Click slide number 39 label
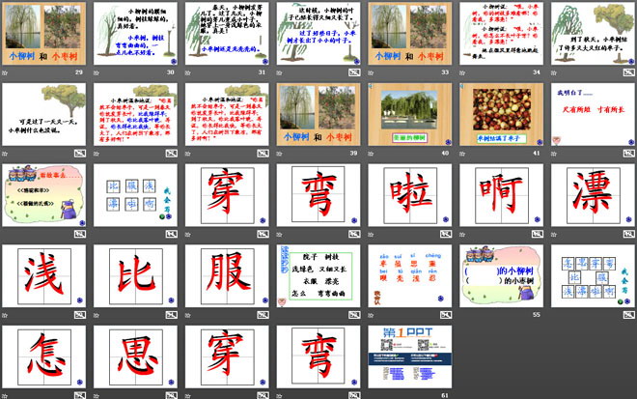 [353, 154]
